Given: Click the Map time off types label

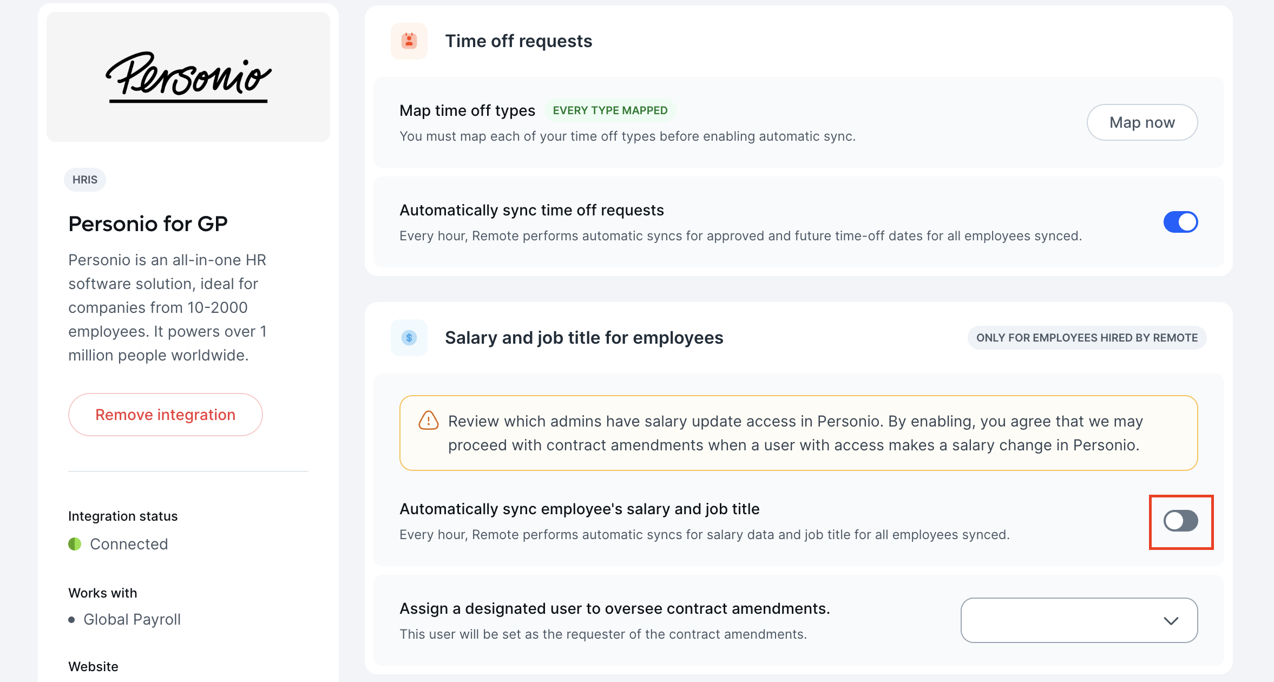Looking at the screenshot, I should click(x=467, y=110).
